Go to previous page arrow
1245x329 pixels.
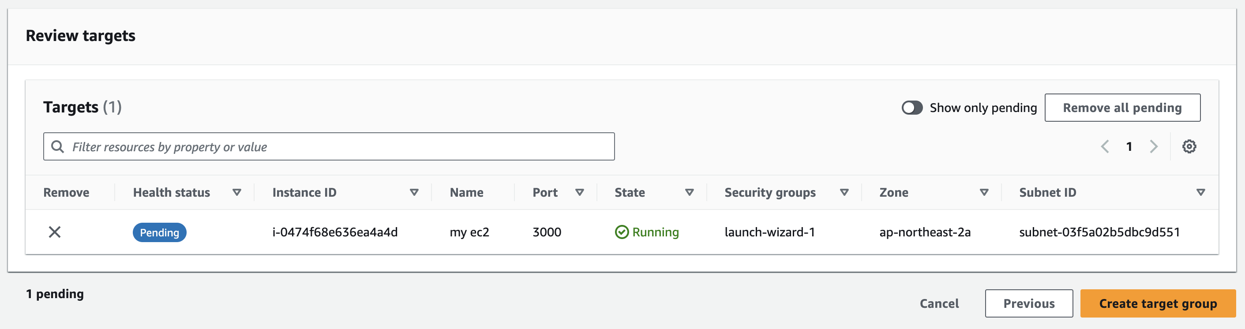tap(1105, 146)
